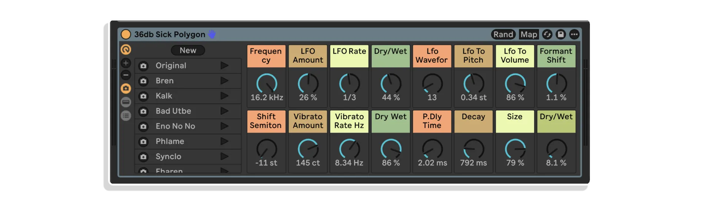This screenshot has height=204, width=711.
Task: Click the Vibrato Amount macro knob
Action: (308, 149)
